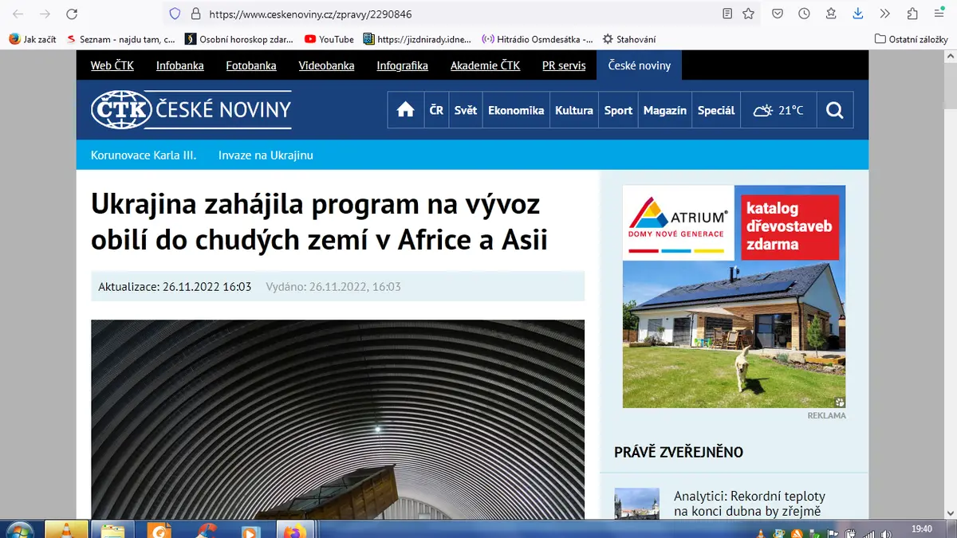The height and width of the screenshot is (538, 957).
Task: Open site search magnifier icon
Action: [835, 110]
